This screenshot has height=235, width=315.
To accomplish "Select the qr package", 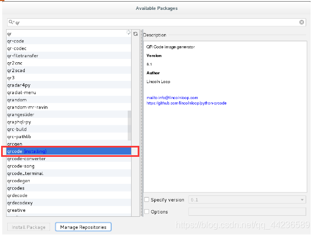I will click(69, 34).
